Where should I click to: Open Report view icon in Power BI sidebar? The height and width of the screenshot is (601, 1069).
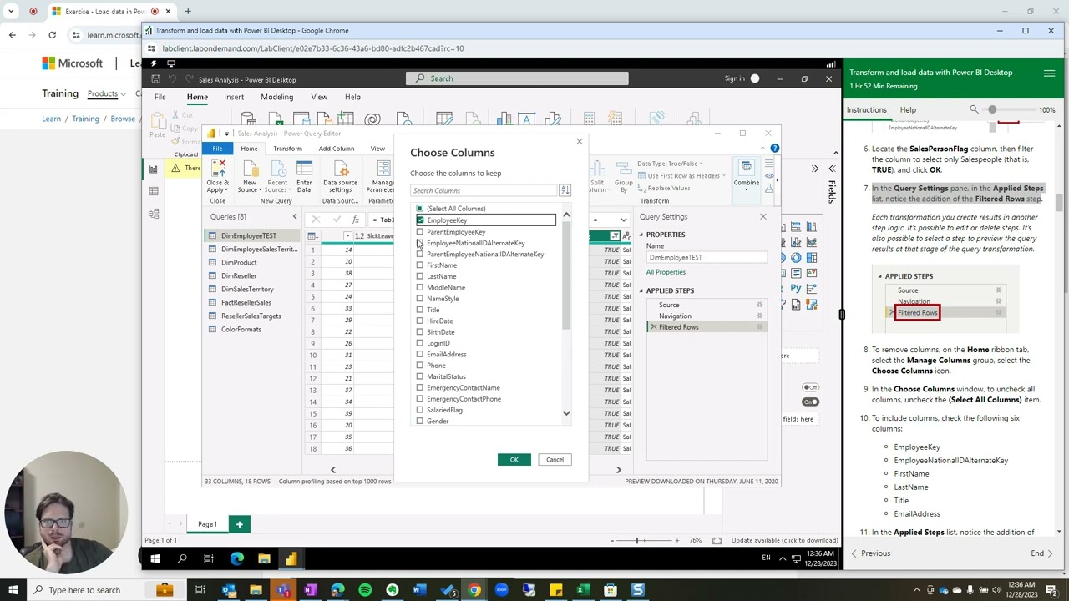click(x=154, y=169)
